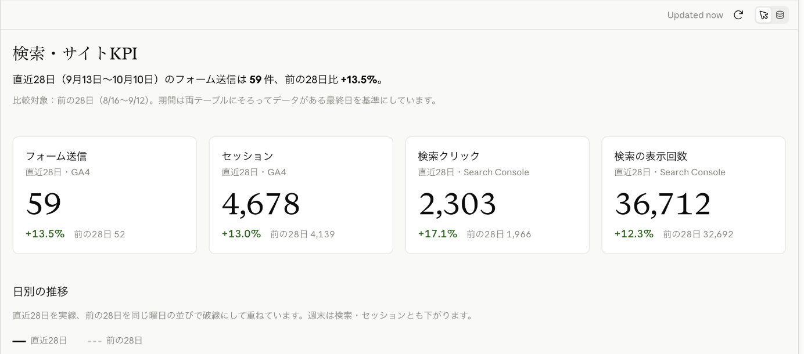This screenshot has width=804, height=354.
Task: Click the value 59 in フォーム送信 card
Action: pos(44,204)
